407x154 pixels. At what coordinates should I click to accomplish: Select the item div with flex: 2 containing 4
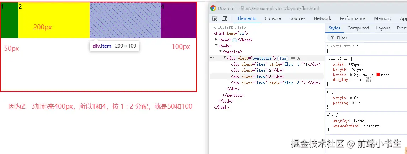(x=276, y=83)
